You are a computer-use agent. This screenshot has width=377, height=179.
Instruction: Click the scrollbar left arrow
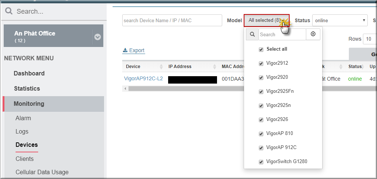pyautogui.click(x=125, y=89)
